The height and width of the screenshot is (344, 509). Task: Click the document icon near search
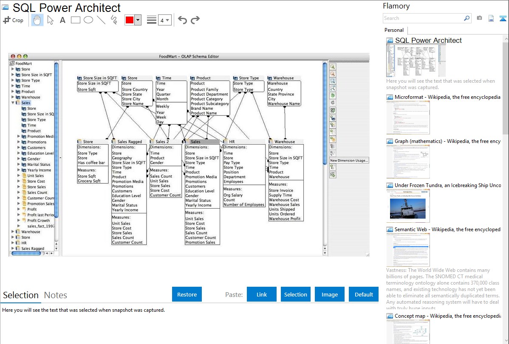[x=491, y=18]
